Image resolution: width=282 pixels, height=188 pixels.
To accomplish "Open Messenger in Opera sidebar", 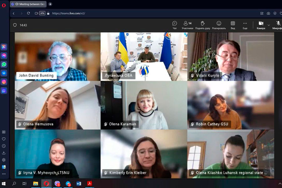I will (4, 55).
